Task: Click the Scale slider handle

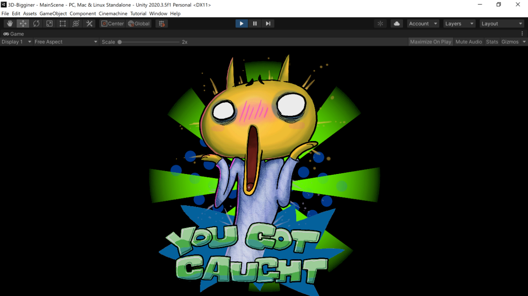Action: pyautogui.click(x=120, y=42)
